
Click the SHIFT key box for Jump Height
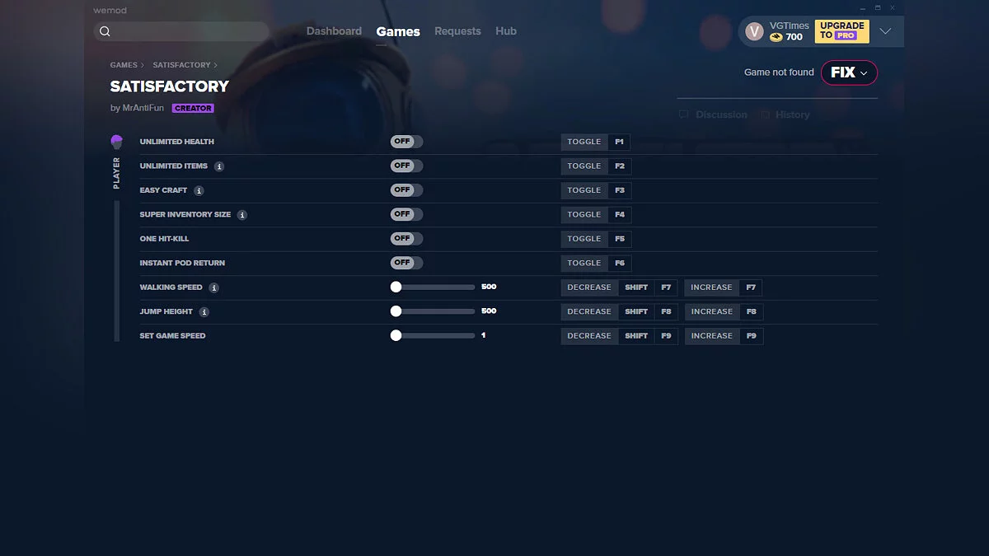(636, 311)
